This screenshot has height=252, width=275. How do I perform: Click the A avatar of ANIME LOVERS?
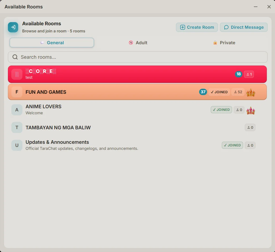point(17,110)
